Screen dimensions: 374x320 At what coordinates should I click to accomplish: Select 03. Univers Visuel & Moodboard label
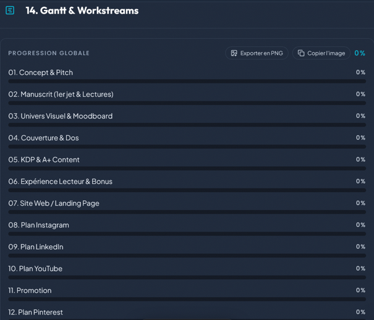pos(61,116)
